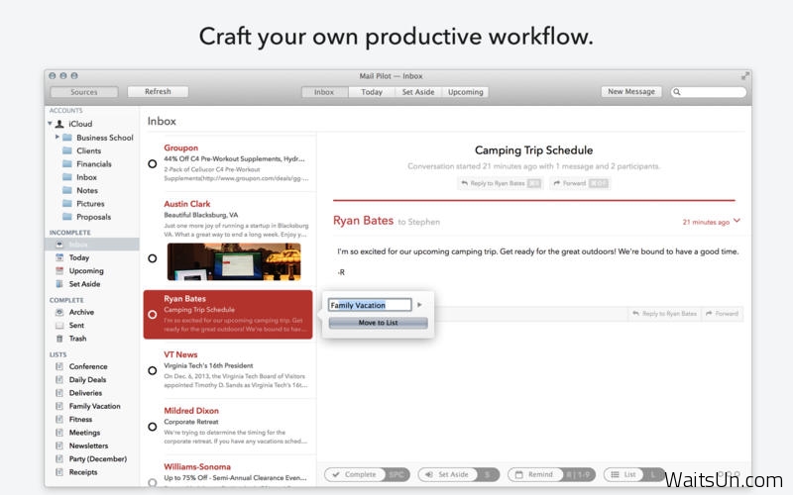Mark VT News message complete via circle
The height and width of the screenshot is (495, 793).
pyautogui.click(x=153, y=370)
